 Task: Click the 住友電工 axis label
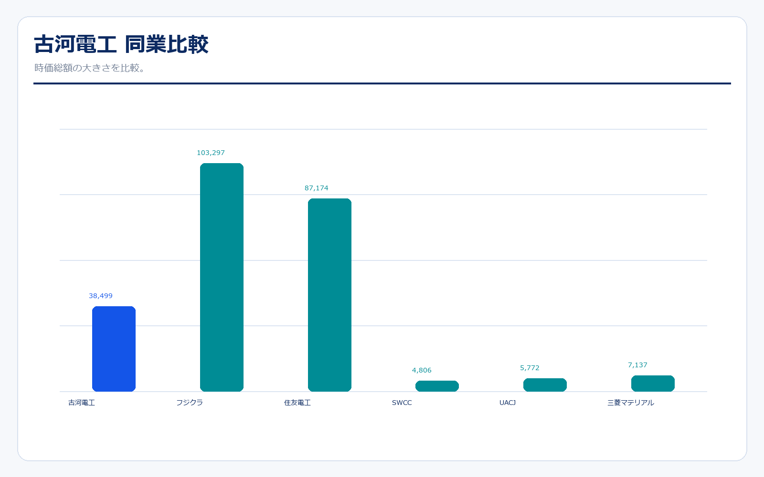click(x=297, y=403)
